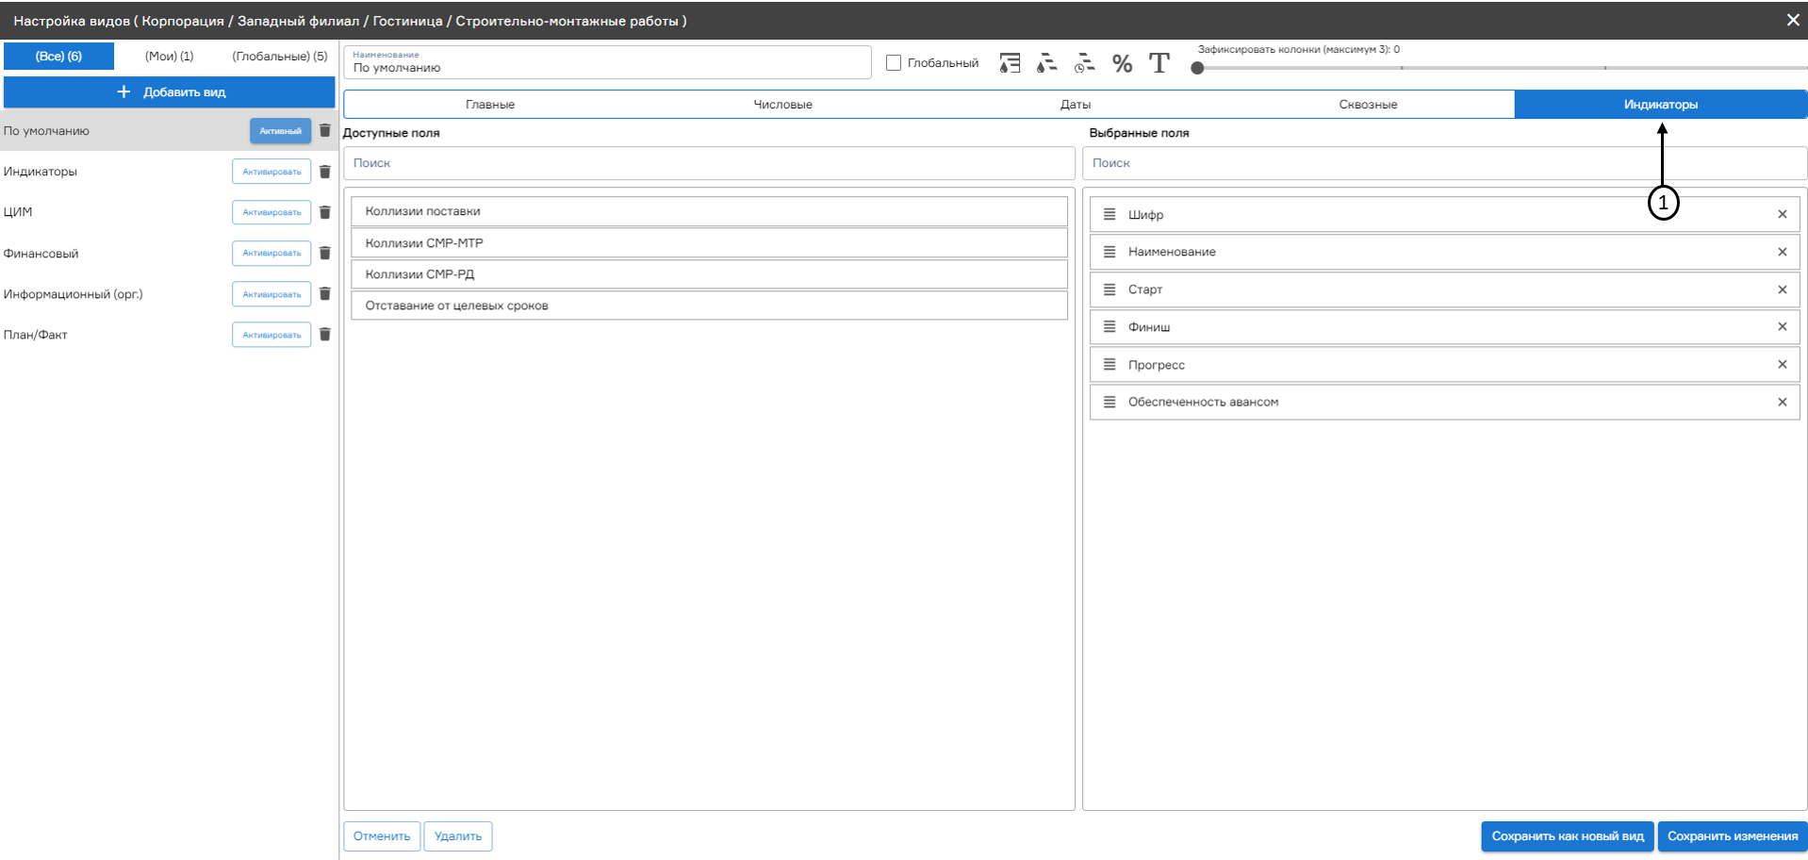Remove 'Обеспеченность авансом' from selected fields
This screenshot has height=860, width=1808.
click(1783, 402)
